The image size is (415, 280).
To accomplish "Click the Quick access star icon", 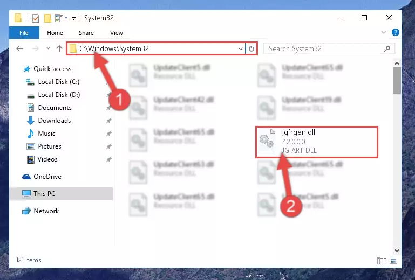I will point(27,69).
